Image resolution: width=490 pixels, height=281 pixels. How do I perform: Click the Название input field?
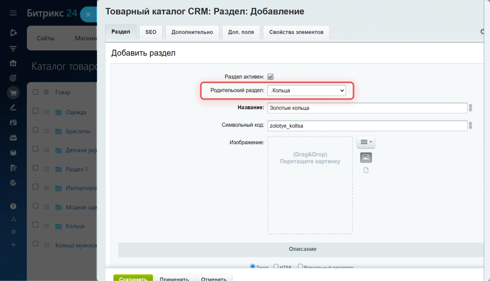click(x=367, y=108)
